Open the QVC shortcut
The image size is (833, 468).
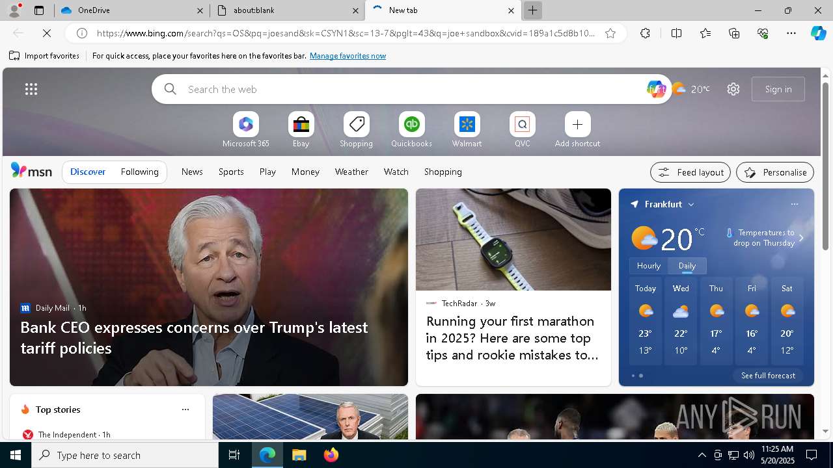pos(522,130)
